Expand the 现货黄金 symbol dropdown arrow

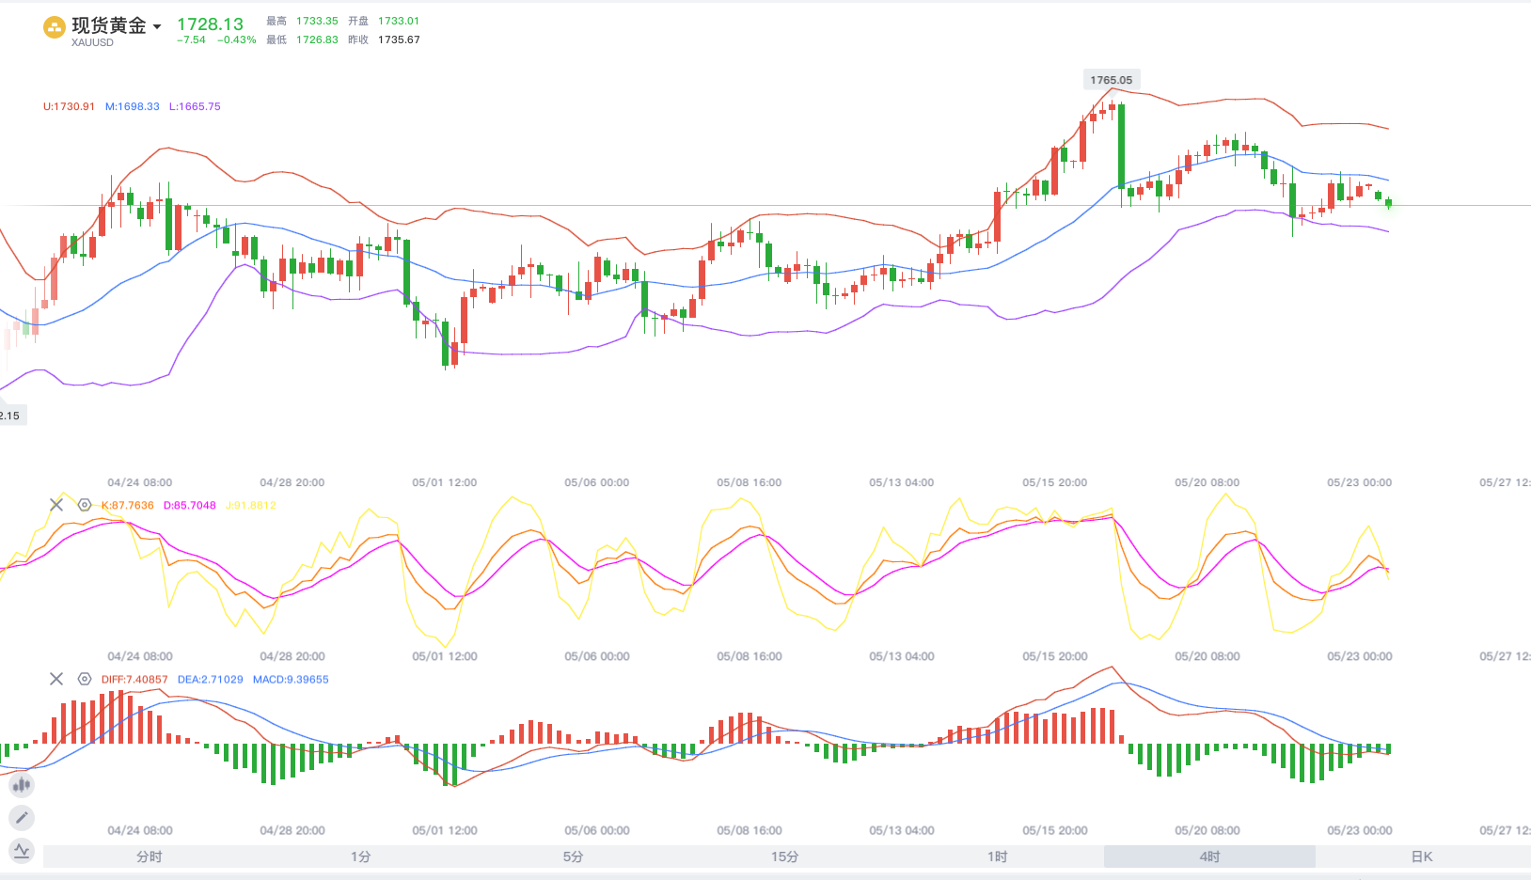(157, 26)
